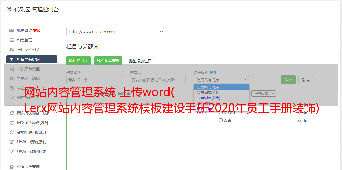Click the filter funnel icon of 栏目与关键词
The width and height of the screenshot is (342, 170).
click(x=12, y=59)
